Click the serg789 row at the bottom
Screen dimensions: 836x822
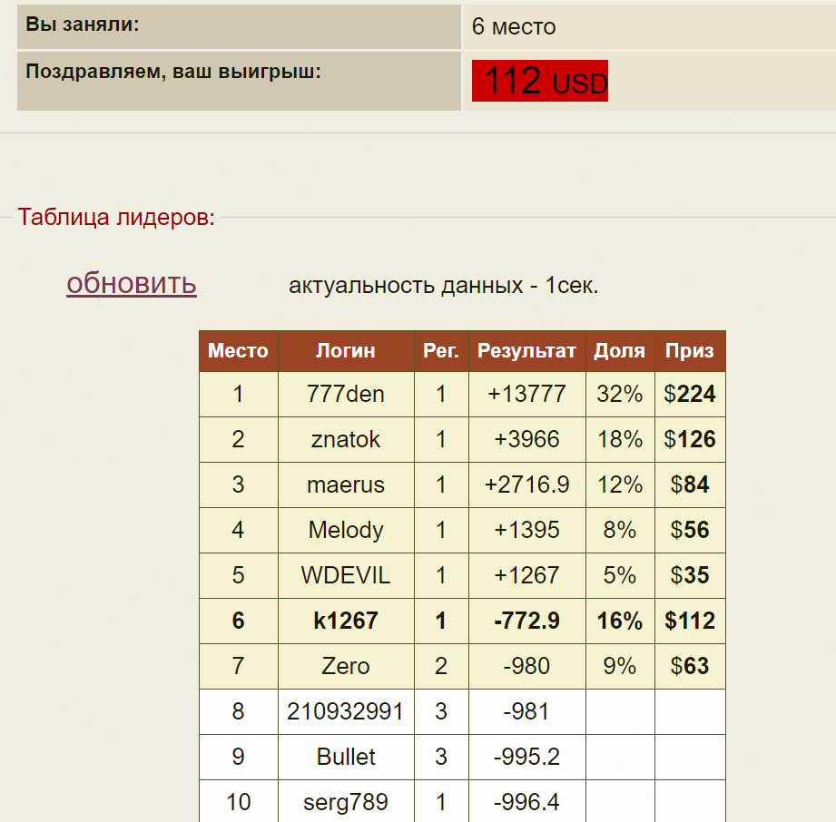pos(345,803)
